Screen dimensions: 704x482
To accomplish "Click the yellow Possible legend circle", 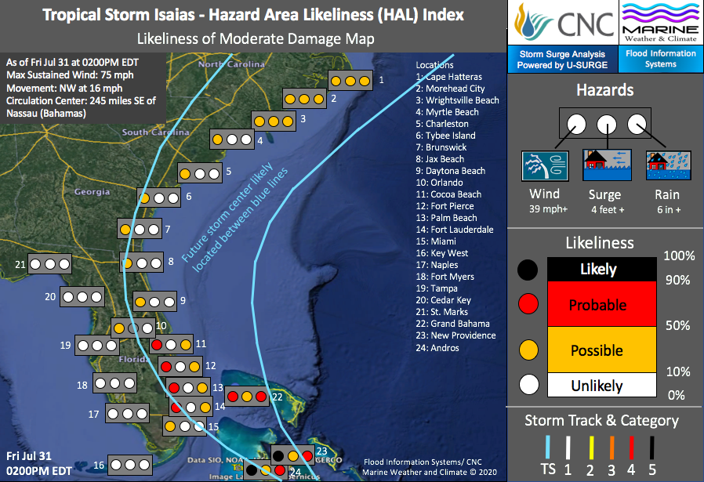I will (528, 350).
